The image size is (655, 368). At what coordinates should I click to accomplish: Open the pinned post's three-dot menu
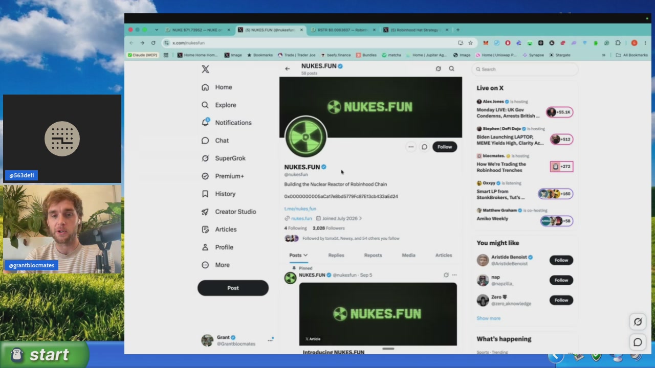(454, 275)
